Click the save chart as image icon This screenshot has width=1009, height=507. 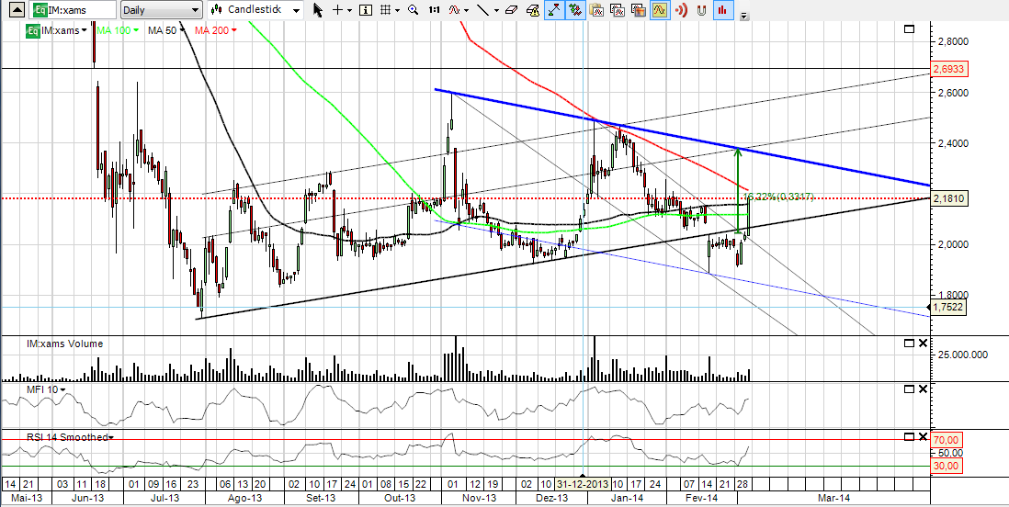pos(639,10)
